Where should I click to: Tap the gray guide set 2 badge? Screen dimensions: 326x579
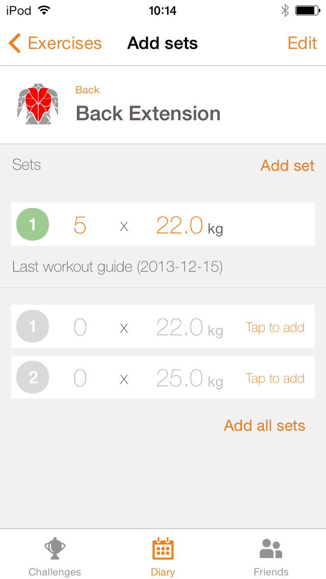(33, 377)
